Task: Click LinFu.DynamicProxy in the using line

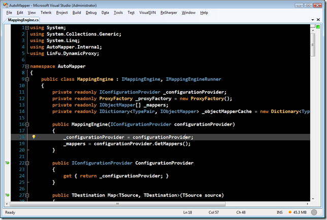Action: point(73,54)
